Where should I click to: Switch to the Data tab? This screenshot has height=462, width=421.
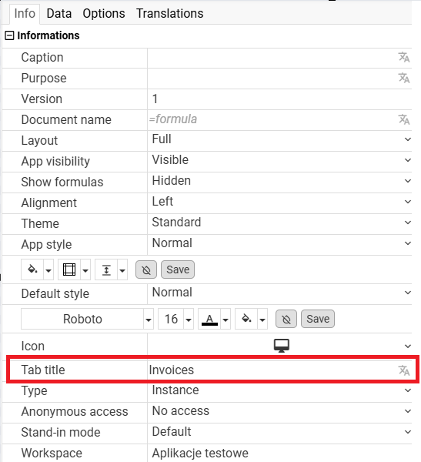(x=59, y=14)
